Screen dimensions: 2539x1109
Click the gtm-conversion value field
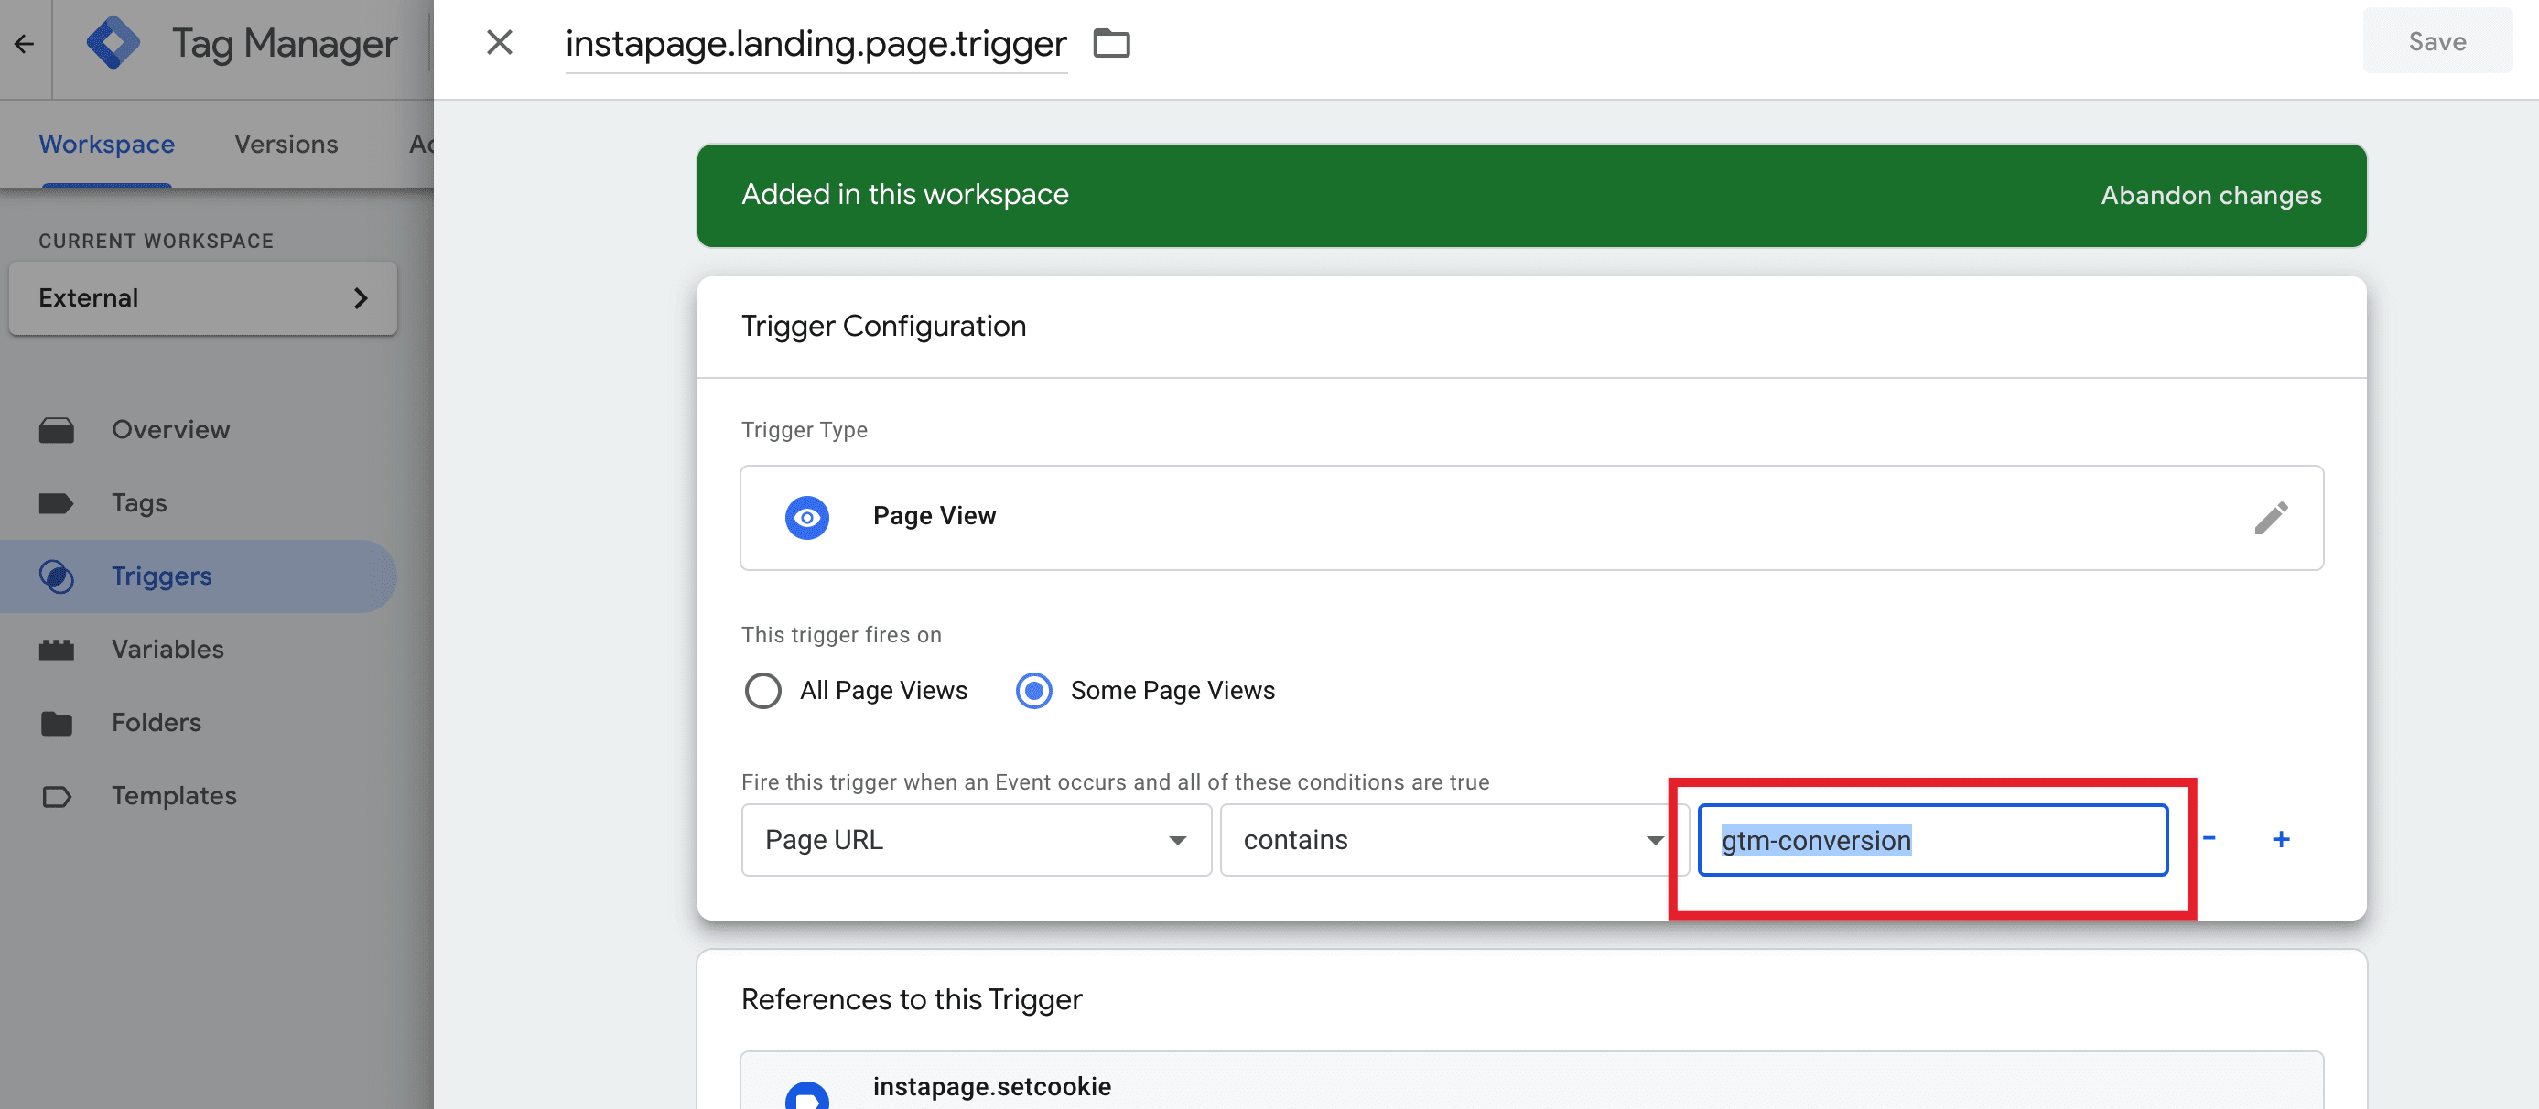tap(1932, 840)
